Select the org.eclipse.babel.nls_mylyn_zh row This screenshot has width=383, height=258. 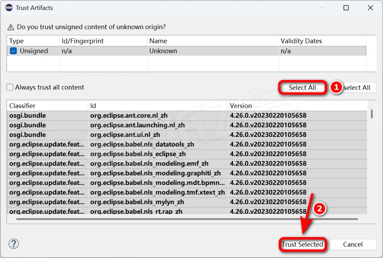click(187, 202)
